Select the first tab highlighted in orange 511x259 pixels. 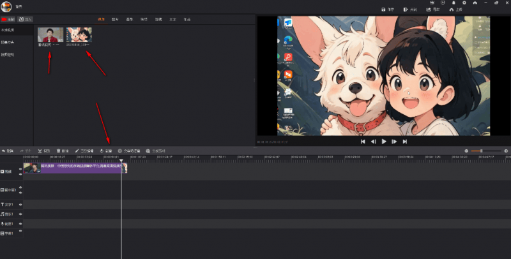[x=101, y=20]
